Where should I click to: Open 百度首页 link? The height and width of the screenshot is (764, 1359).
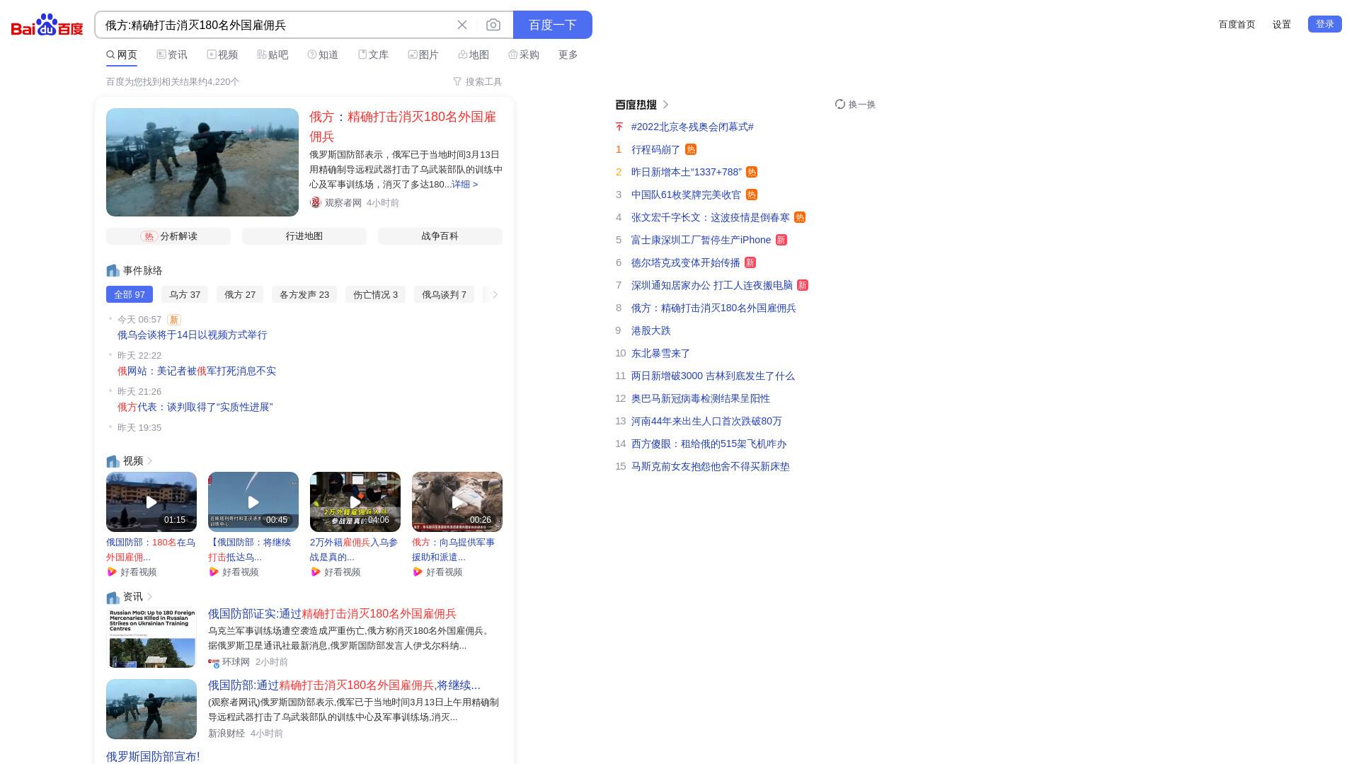point(1237,24)
